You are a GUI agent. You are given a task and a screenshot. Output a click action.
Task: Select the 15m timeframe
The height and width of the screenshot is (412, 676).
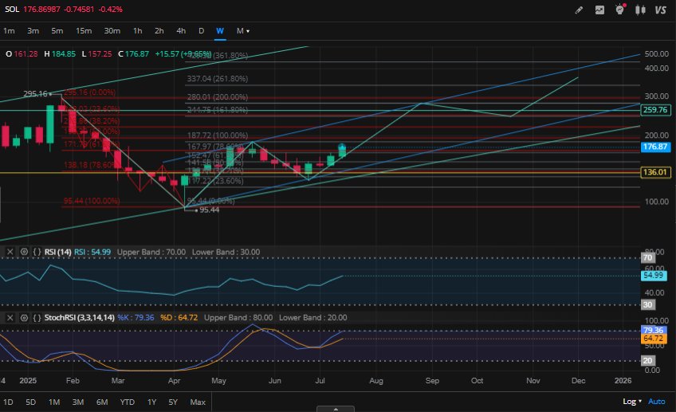tap(84, 31)
